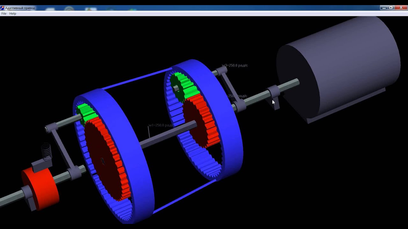The width and height of the screenshot is (408, 229).
Task: Open the File menu
Action: [x=4, y=14]
